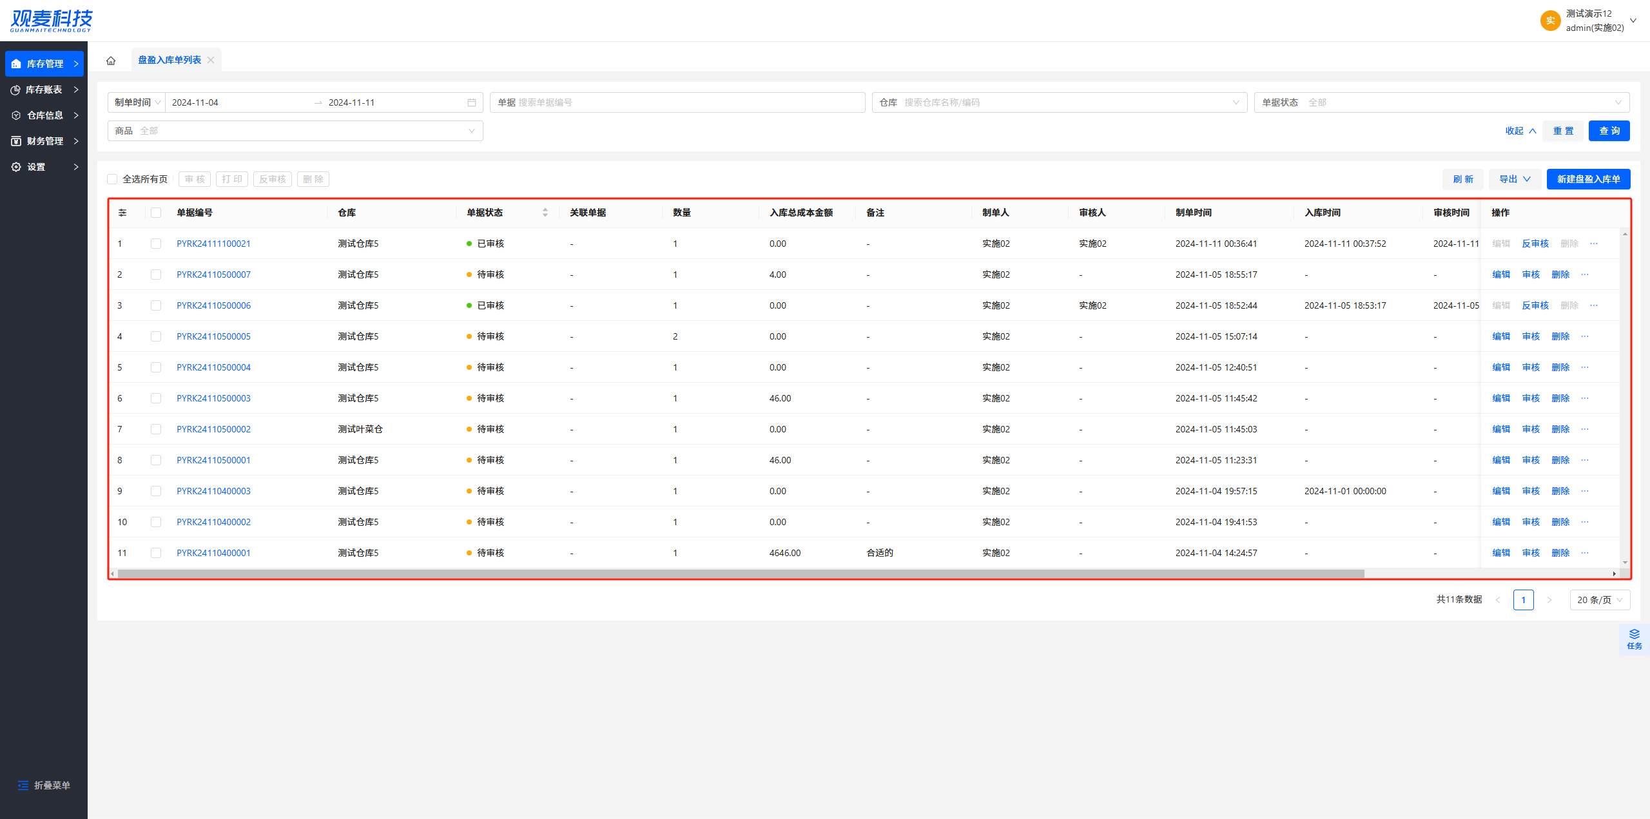Enable the 全选所有页 checkbox
The height and width of the screenshot is (819, 1650).
(113, 179)
